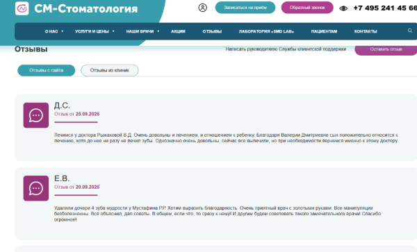Click the Обратный звонок button

(307, 8)
